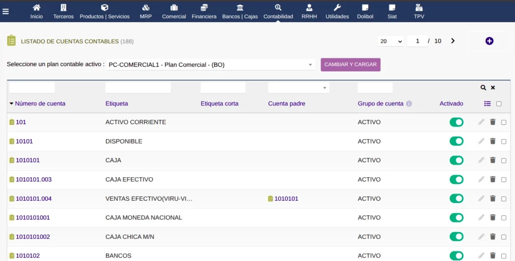The width and height of the screenshot is (515, 261).
Task: Expand the active accounting plan dropdown
Action: 211,65
